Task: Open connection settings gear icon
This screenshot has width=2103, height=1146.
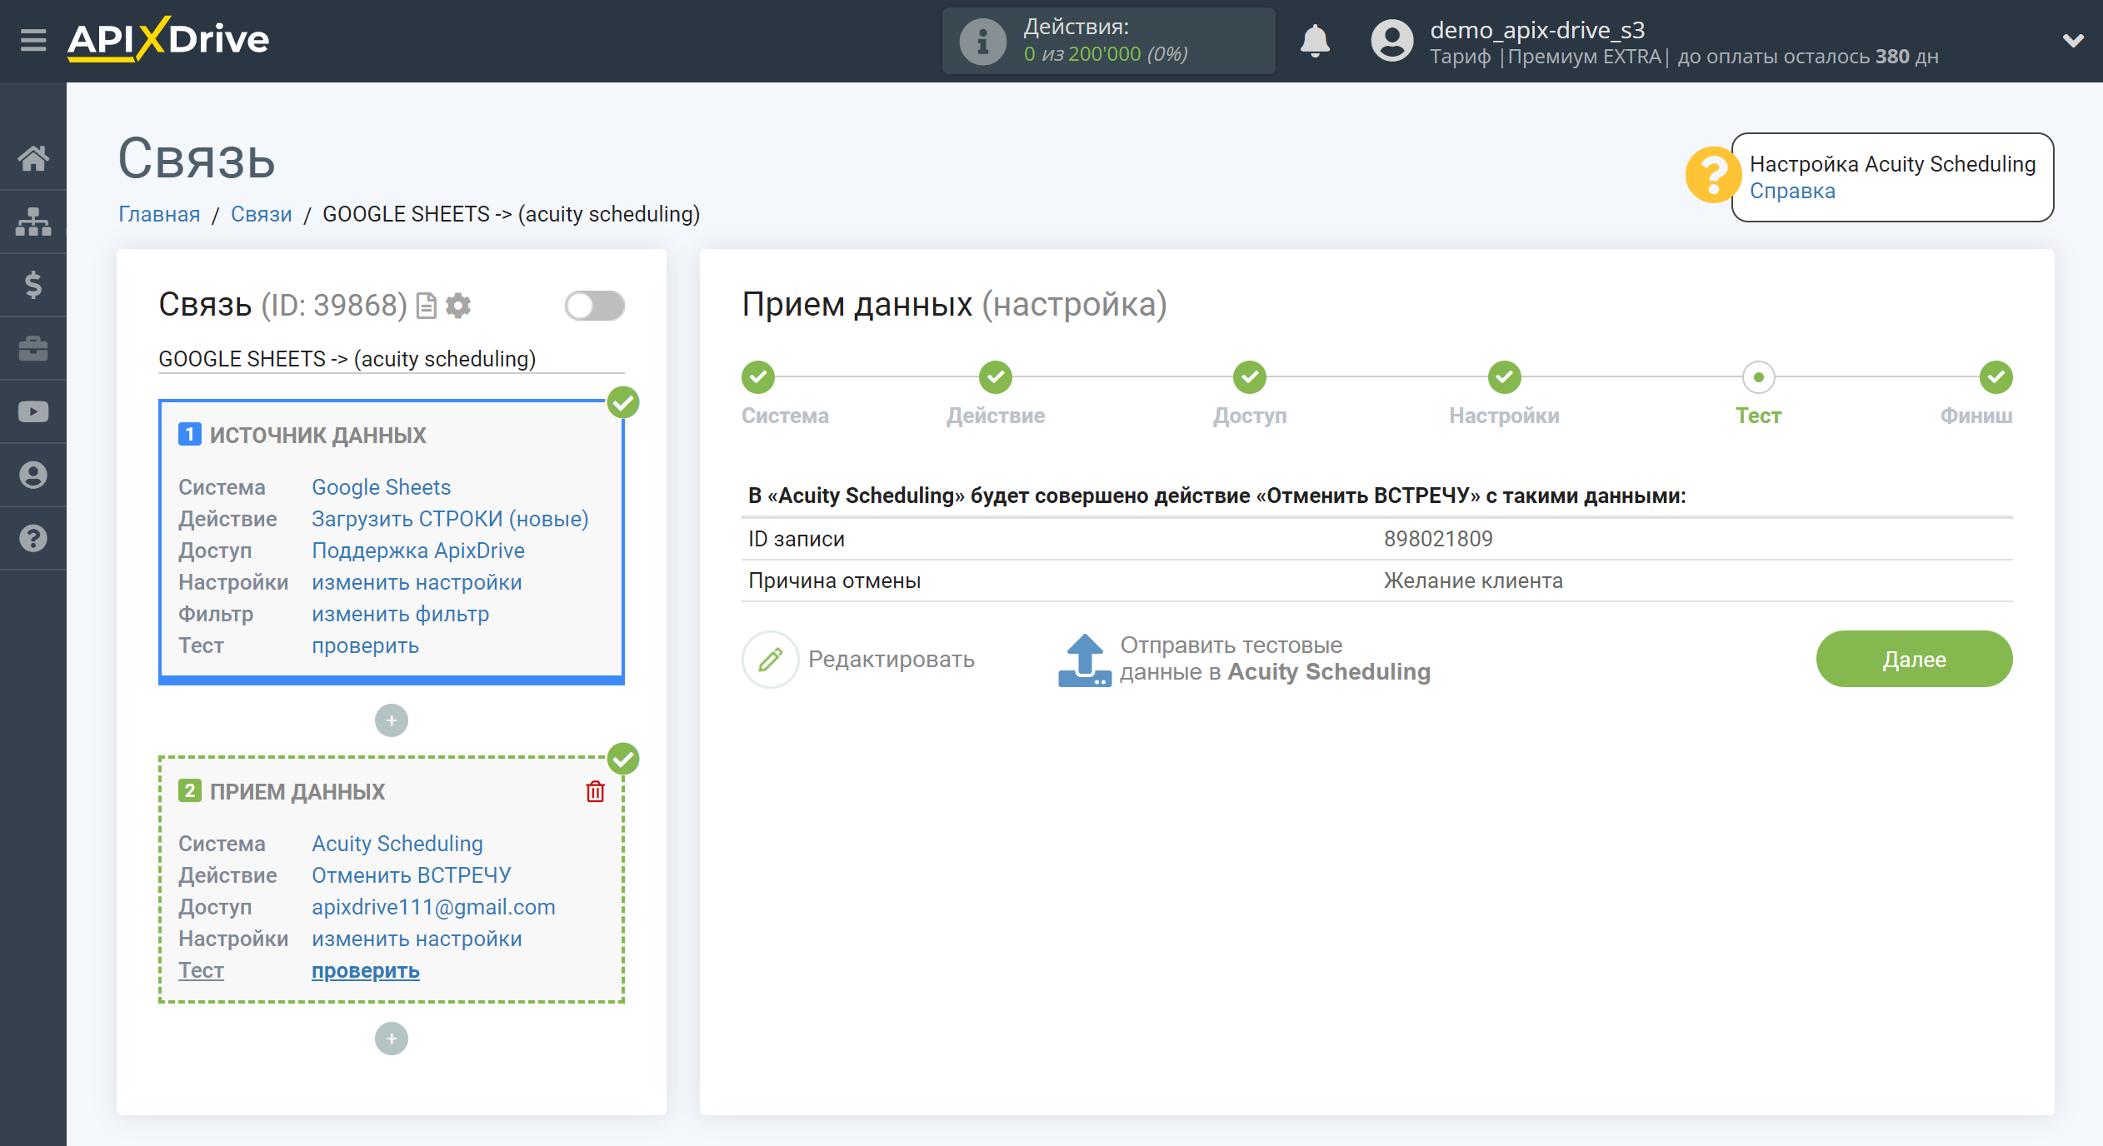Action: coord(458,306)
